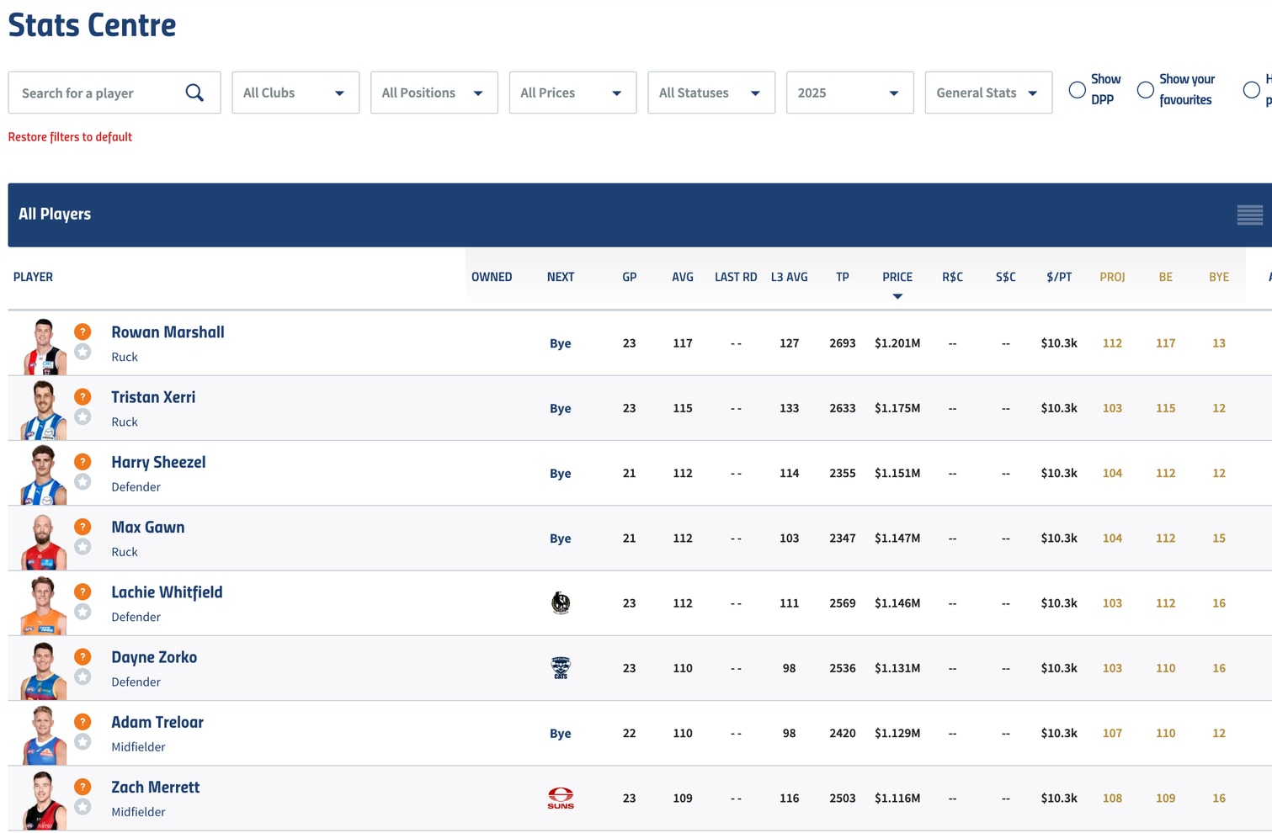Enable the Show DPP option
Image resolution: width=1272 pixels, height=833 pixels.
pos(1077,90)
